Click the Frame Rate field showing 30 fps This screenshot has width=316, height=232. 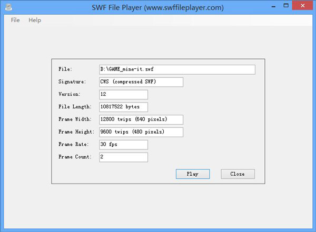point(123,144)
